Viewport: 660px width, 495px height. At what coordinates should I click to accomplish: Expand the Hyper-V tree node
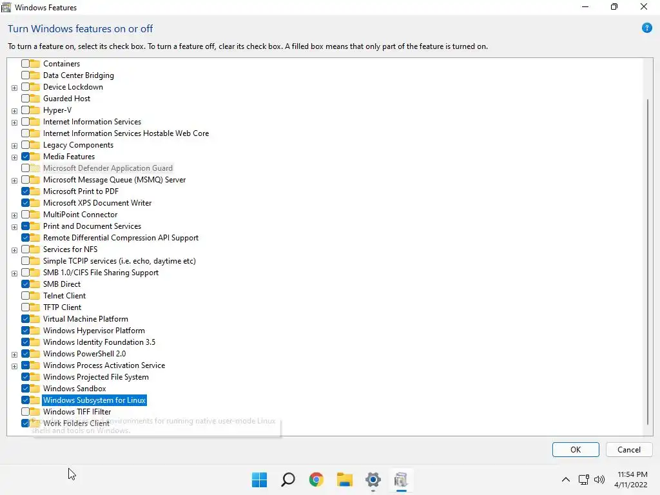coord(14,111)
